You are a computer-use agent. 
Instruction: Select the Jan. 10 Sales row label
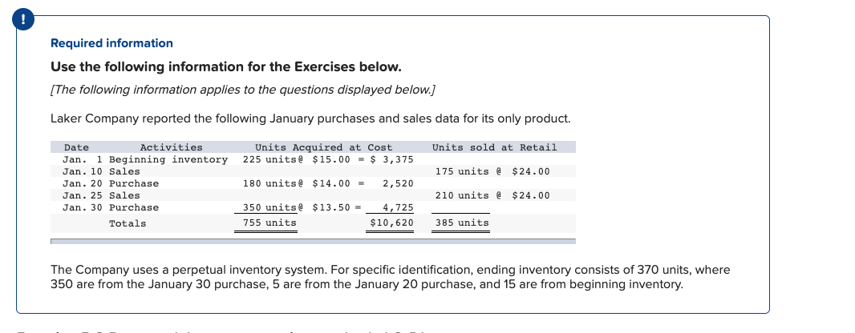point(101,171)
